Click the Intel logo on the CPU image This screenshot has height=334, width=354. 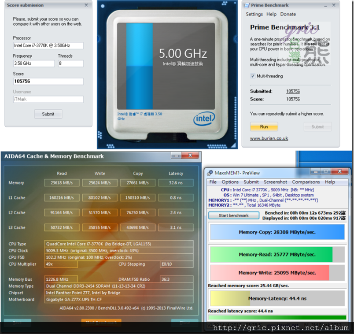pos(204,119)
